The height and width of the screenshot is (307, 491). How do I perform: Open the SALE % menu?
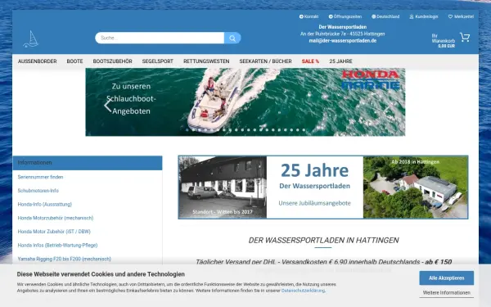[310, 61]
